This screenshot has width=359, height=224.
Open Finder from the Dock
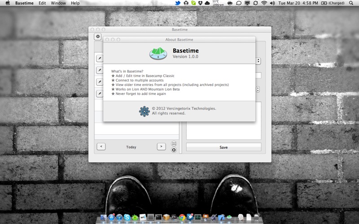click(104, 217)
